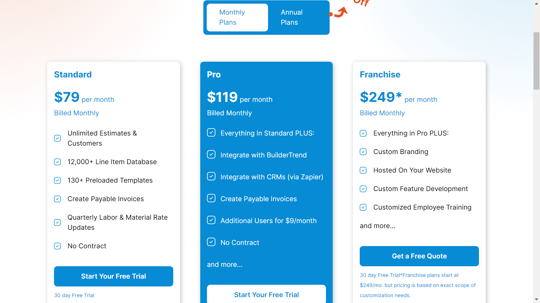Click the BuilderTrend integration checkmark icon
This screenshot has width=540, height=303.
tap(211, 155)
